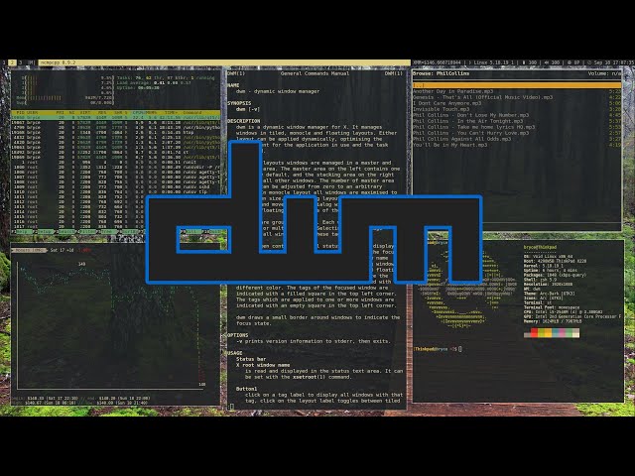Click htop F2 Setup
635x476 pixels.
[x=45, y=232]
